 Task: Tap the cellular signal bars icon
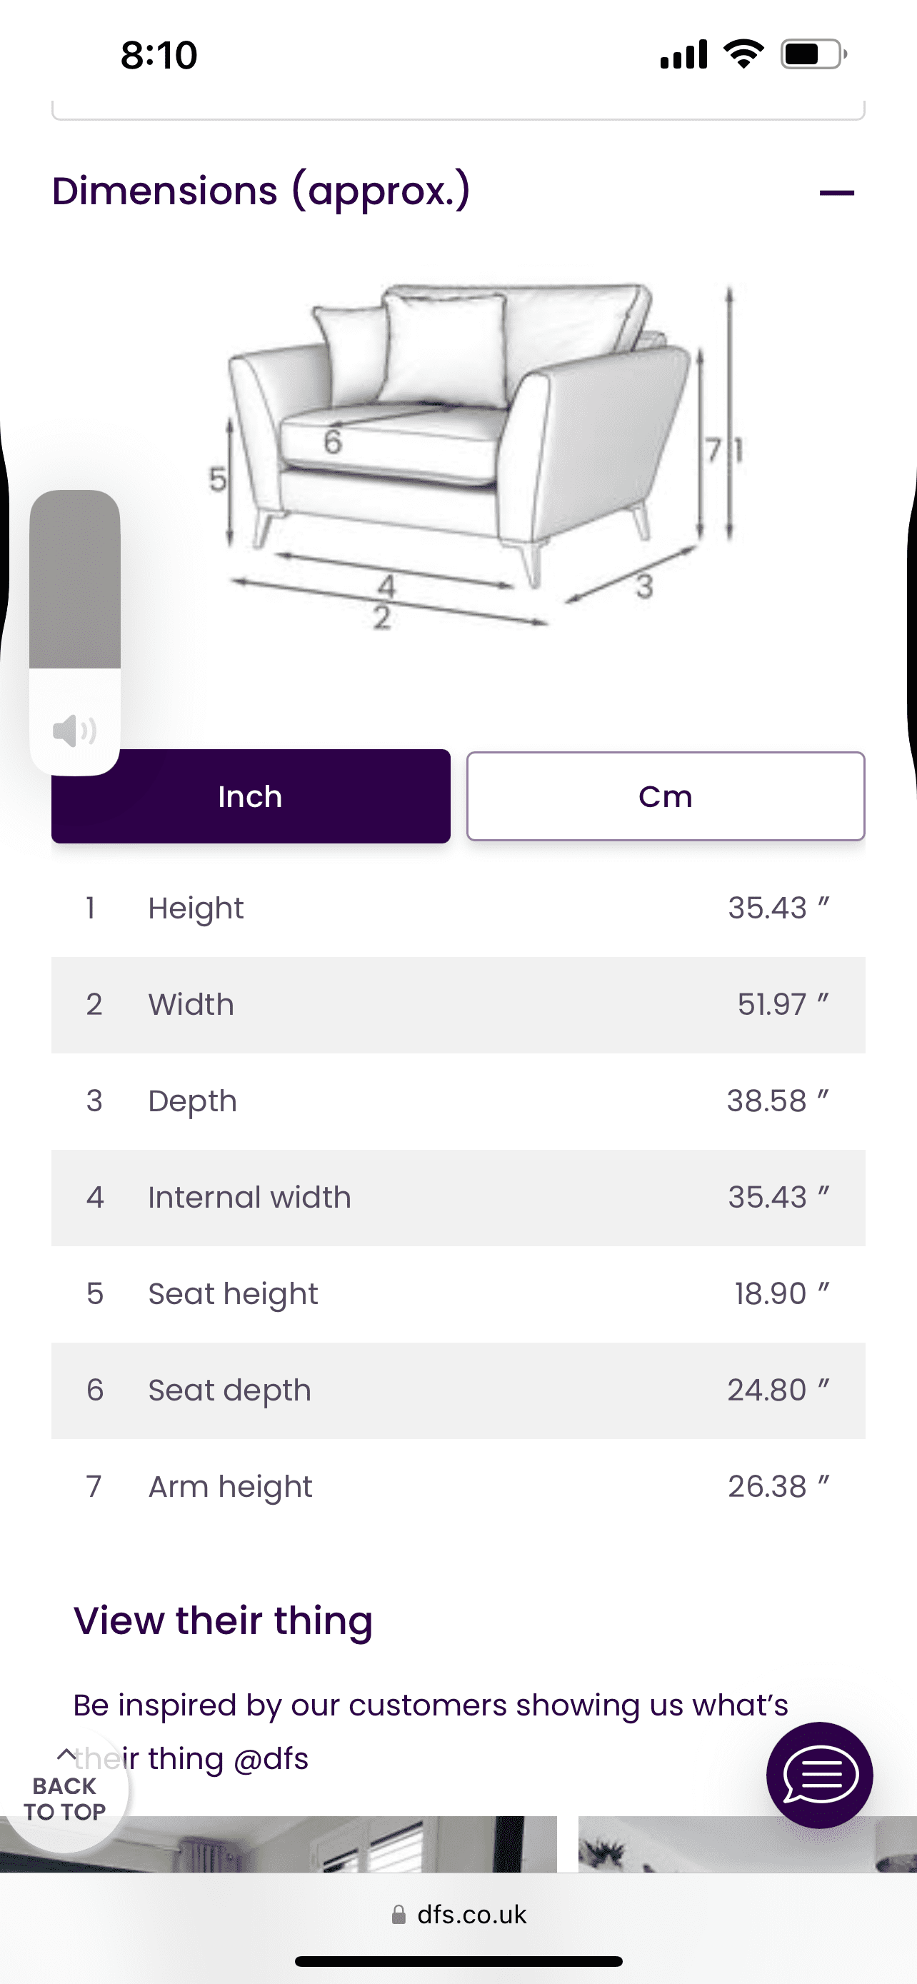pos(683,54)
